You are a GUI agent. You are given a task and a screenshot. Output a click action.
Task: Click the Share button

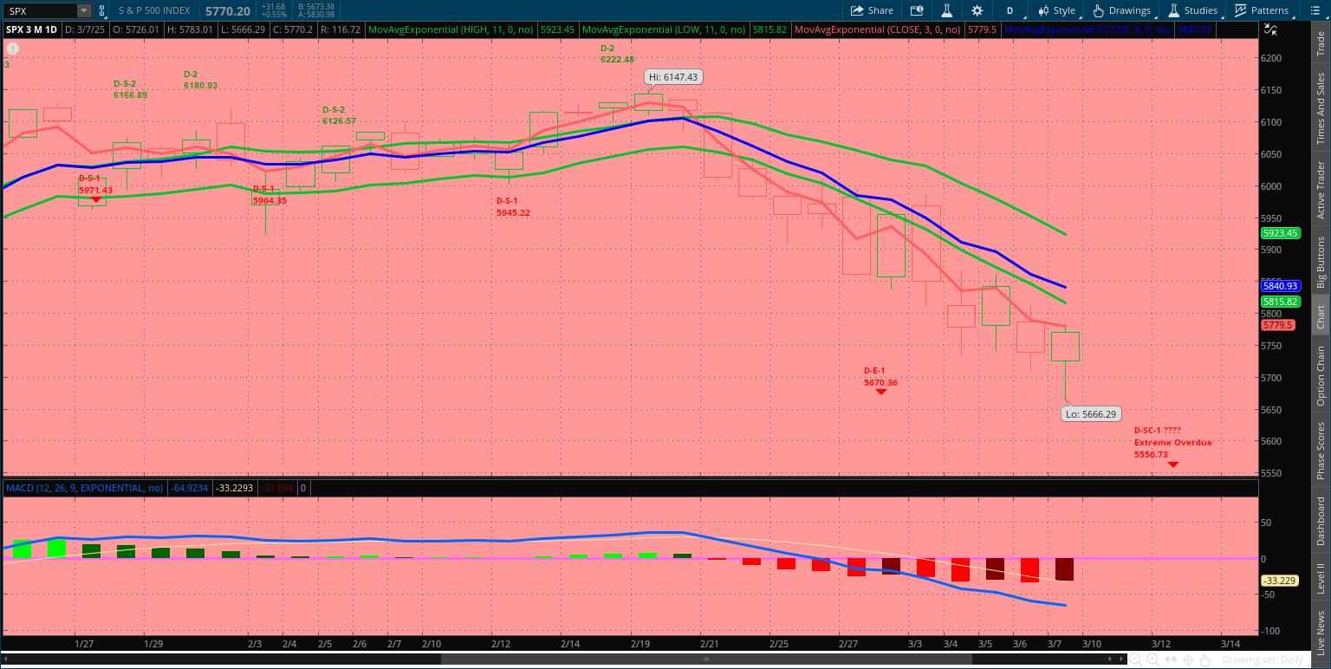coord(872,10)
